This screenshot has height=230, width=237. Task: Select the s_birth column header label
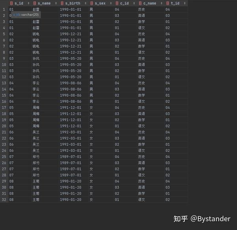(x=73, y=3)
